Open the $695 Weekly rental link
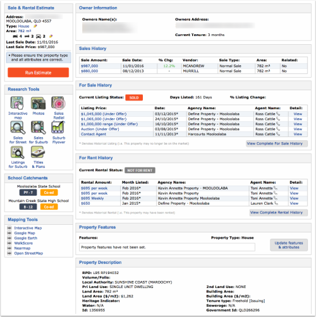316x317 pixels. point(92,198)
